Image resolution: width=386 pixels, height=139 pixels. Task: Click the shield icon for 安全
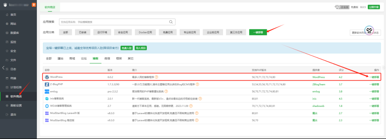pyautogui.click(x=7, y=51)
